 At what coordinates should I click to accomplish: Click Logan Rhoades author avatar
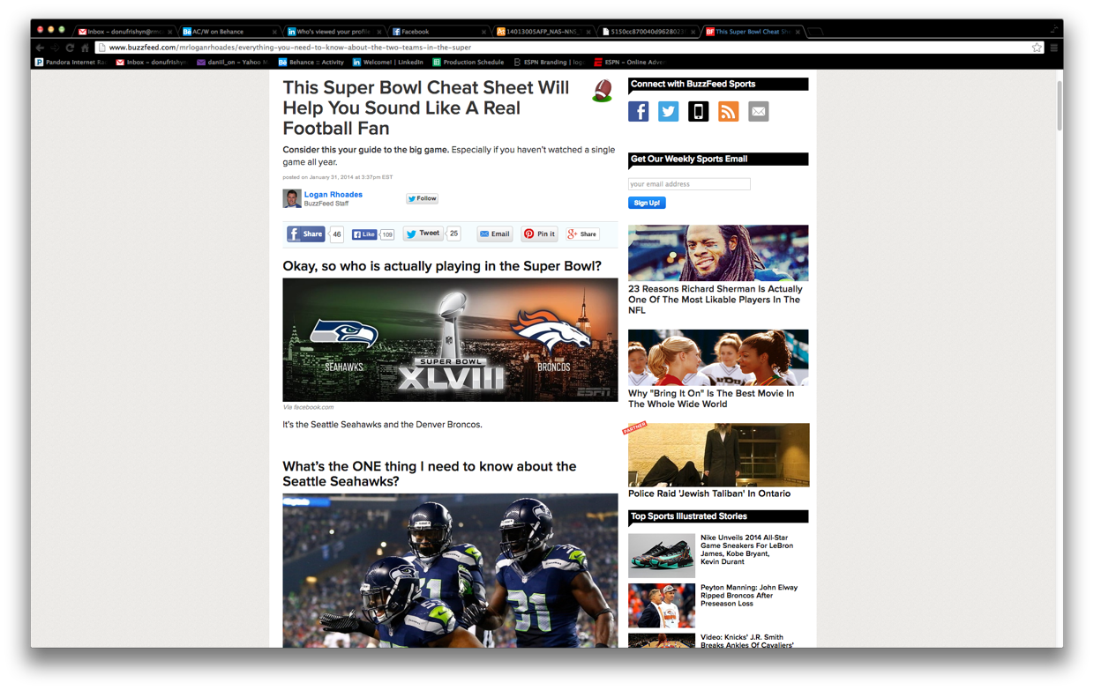pos(292,198)
